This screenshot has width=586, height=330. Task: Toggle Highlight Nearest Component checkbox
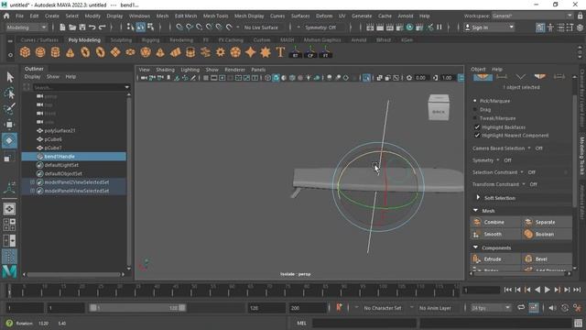pyautogui.click(x=477, y=136)
